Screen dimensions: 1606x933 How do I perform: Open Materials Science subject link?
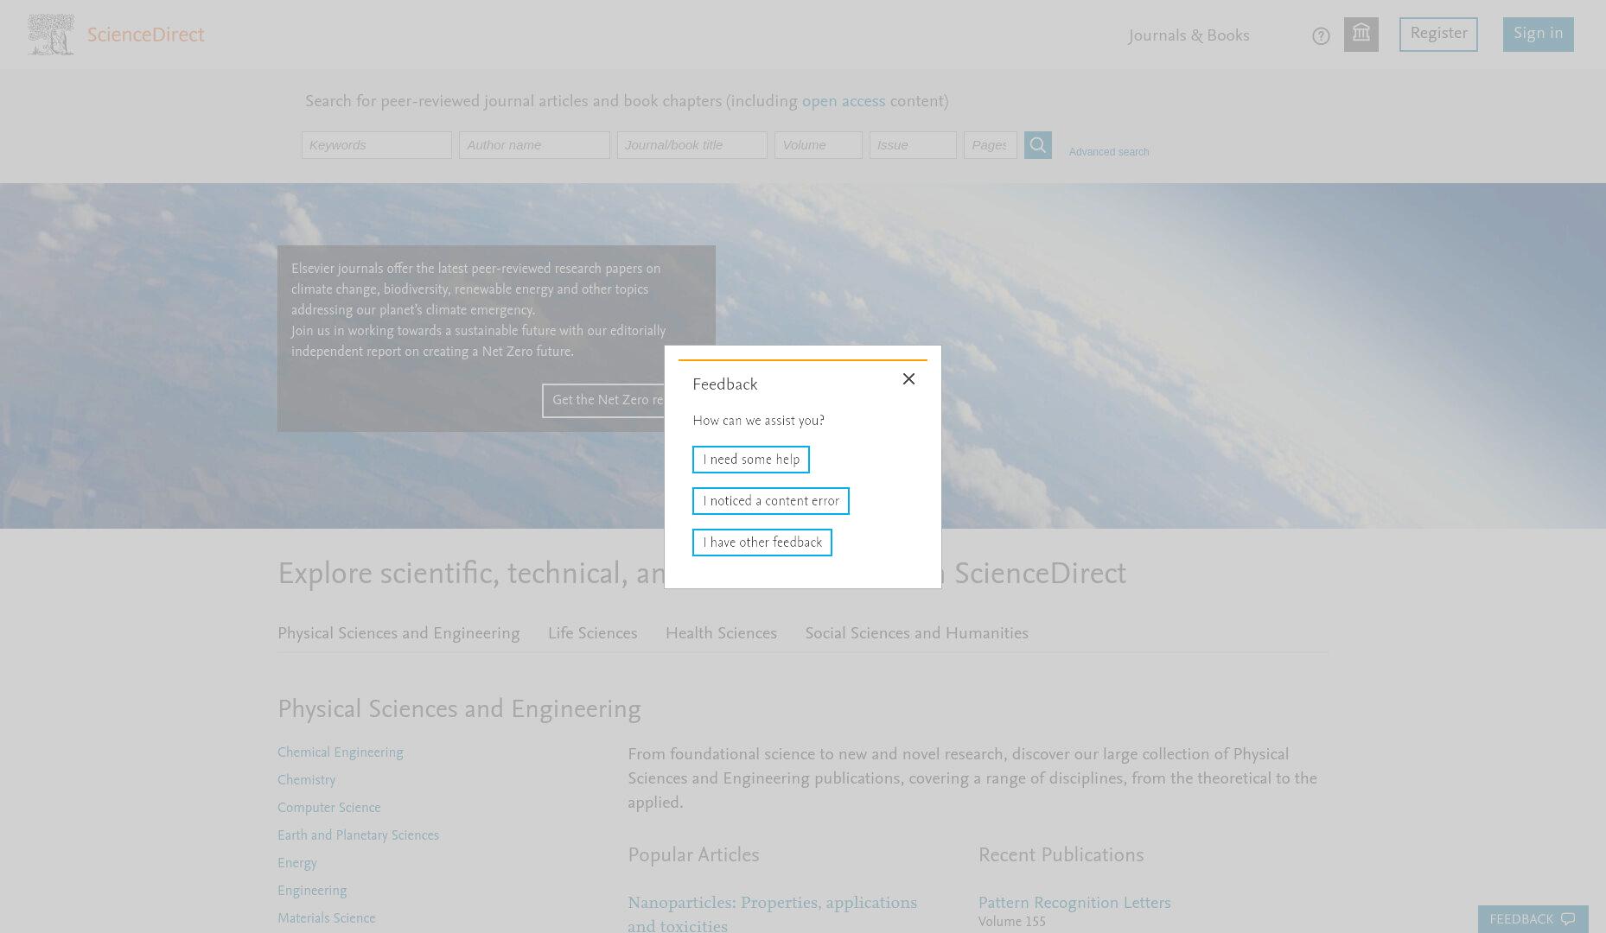coord(327,919)
